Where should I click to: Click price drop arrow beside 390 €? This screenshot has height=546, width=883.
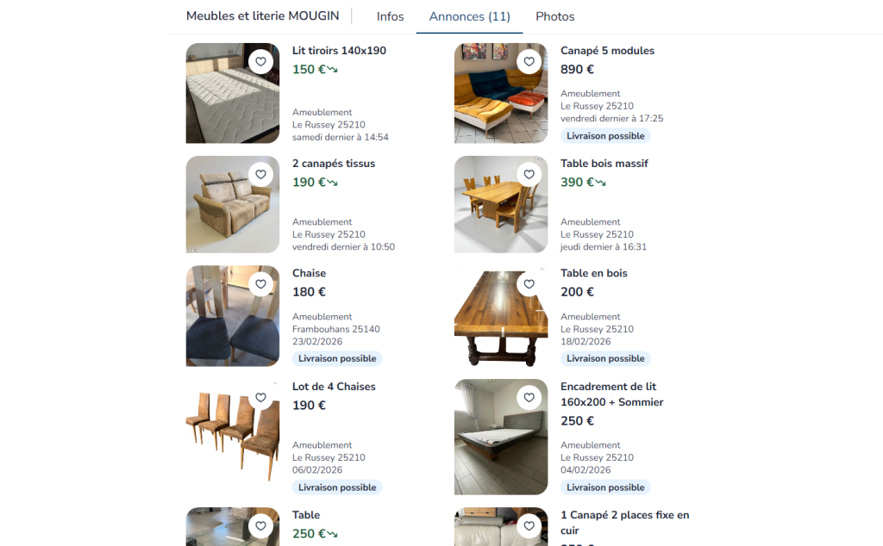pyautogui.click(x=601, y=183)
